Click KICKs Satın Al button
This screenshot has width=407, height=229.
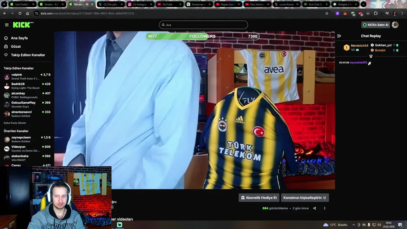(376, 25)
